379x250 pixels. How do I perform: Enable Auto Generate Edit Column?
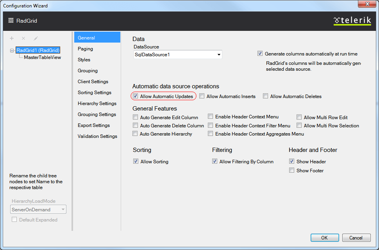click(136, 117)
